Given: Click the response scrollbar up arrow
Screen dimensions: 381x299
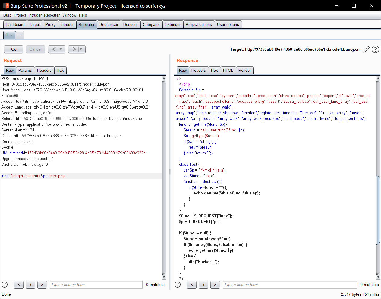Looking at the screenshot, I should click(378, 78).
